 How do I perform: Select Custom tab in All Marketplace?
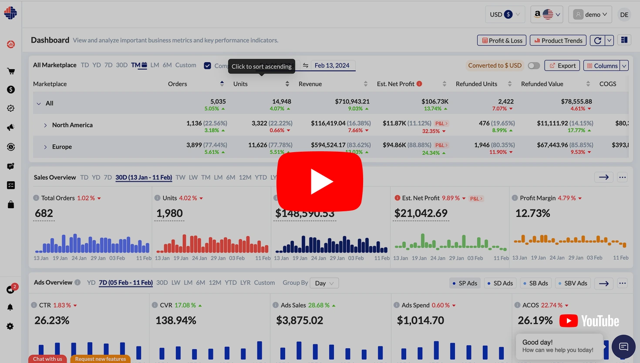[x=186, y=65]
